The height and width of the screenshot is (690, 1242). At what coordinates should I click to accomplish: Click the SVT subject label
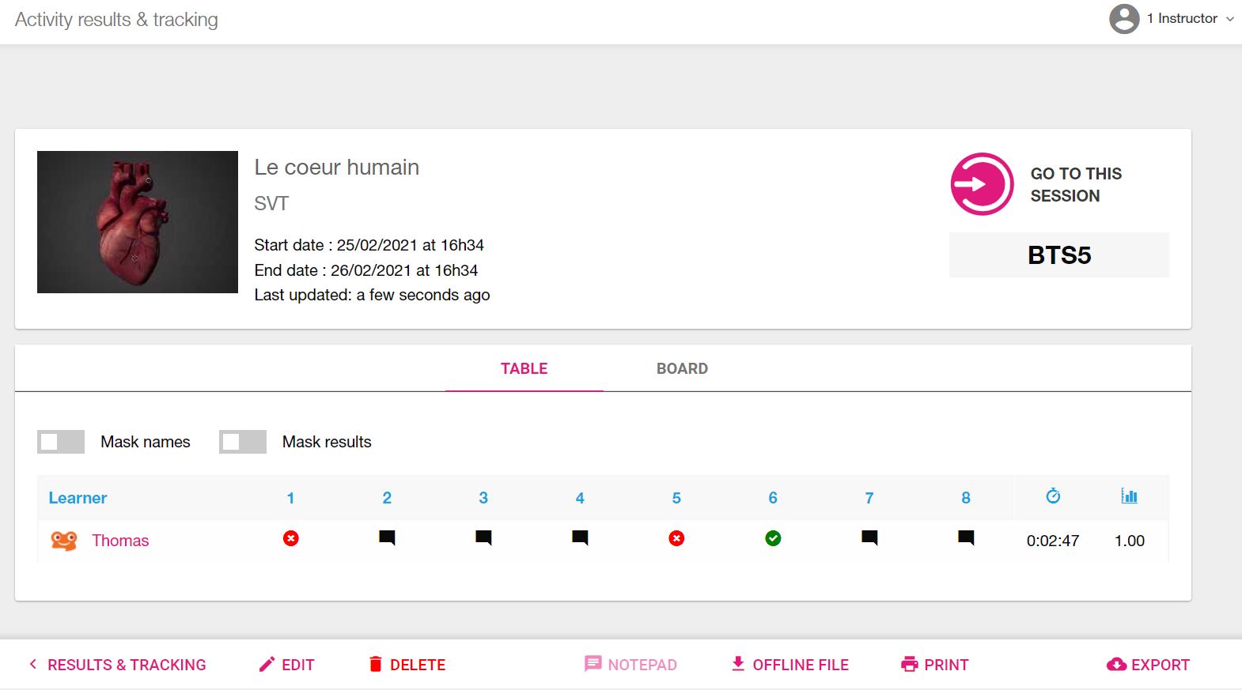[x=271, y=204]
